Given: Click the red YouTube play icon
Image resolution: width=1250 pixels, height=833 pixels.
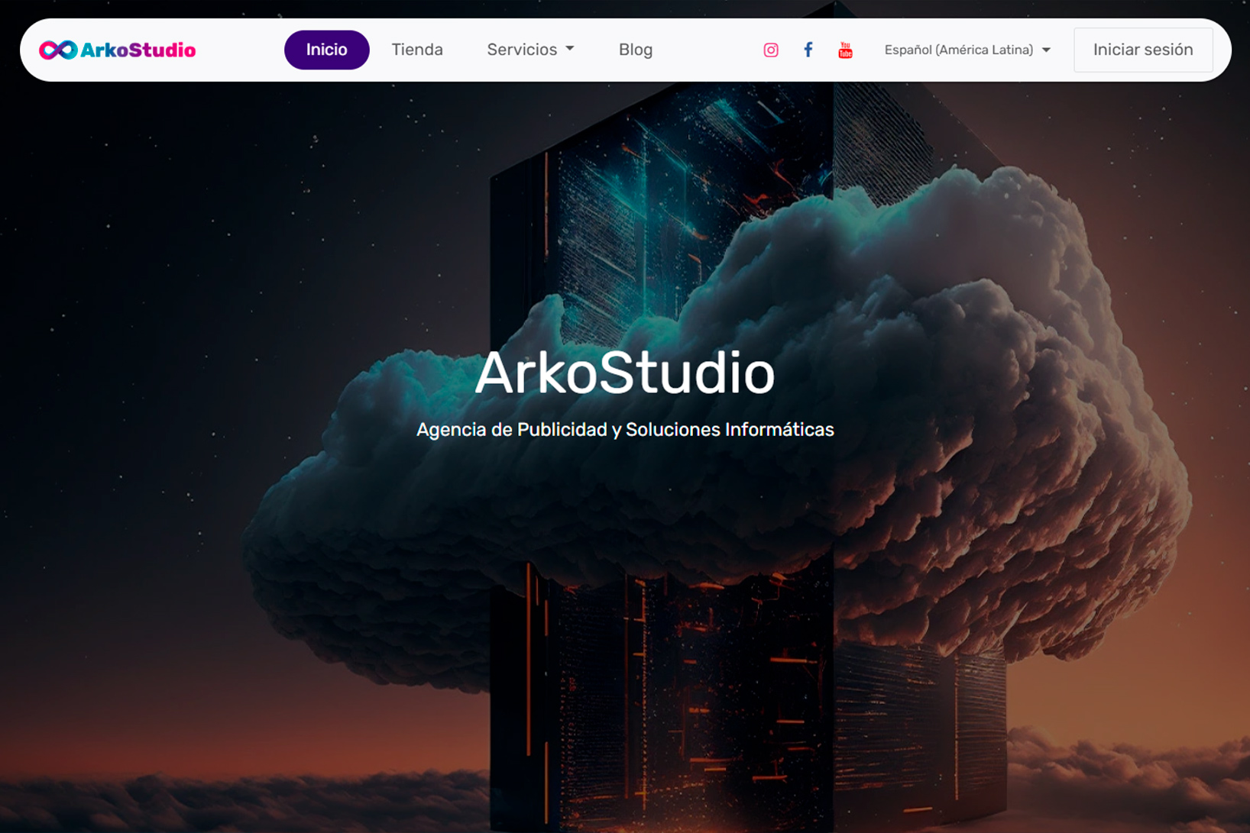Looking at the screenshot, I should (844, 50).
